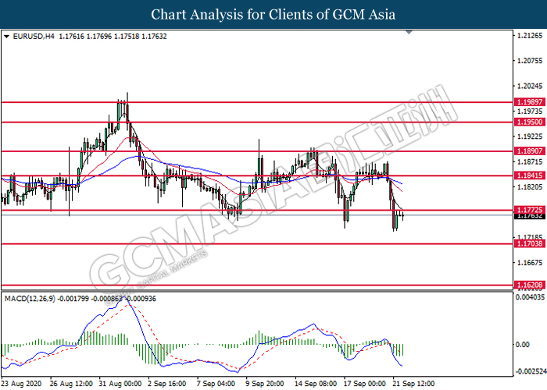547x390 pixels.
Task: Click the 9 Sep 20:00 time label
Action: (x=265, y=384)
